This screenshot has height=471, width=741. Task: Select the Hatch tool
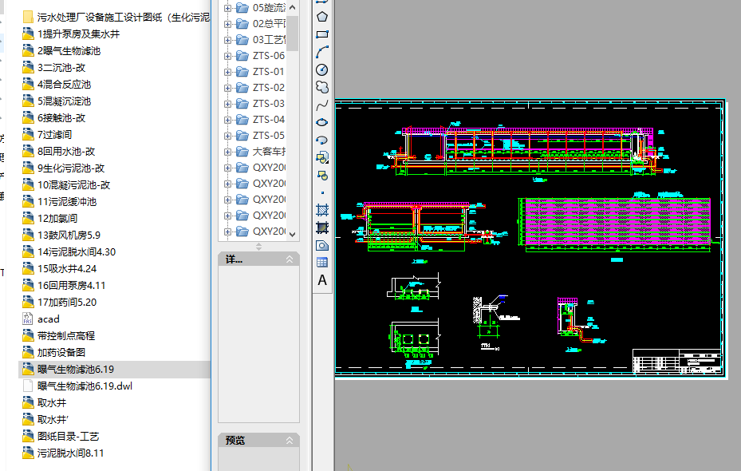click(322, 210)
